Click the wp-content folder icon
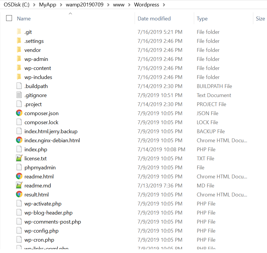267x253 pixels. pos(19,68)
